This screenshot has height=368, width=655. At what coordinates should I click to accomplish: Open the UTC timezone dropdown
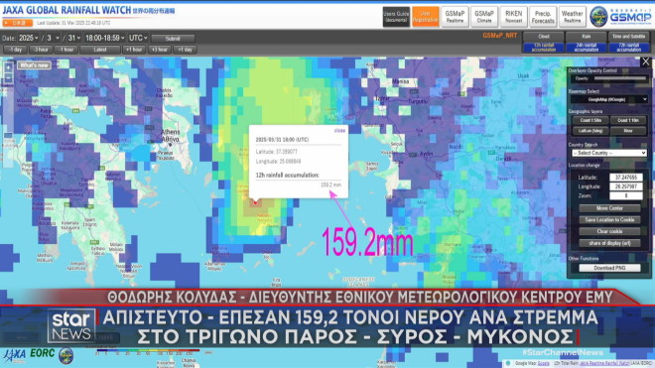pyautogui.click(x=138, y=38)
